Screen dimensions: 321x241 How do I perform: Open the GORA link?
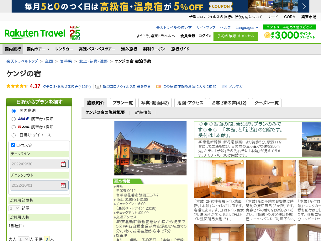click(x=289, y=17)
